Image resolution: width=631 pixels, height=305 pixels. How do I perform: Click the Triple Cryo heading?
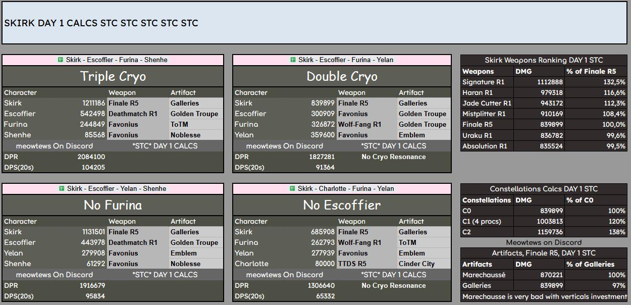click(x=113, y=76)
